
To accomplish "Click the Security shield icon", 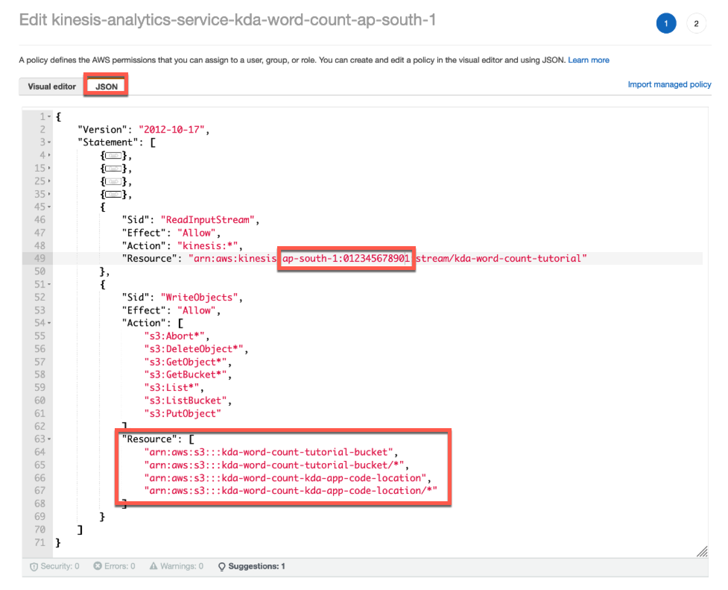I will pos(34,567).
